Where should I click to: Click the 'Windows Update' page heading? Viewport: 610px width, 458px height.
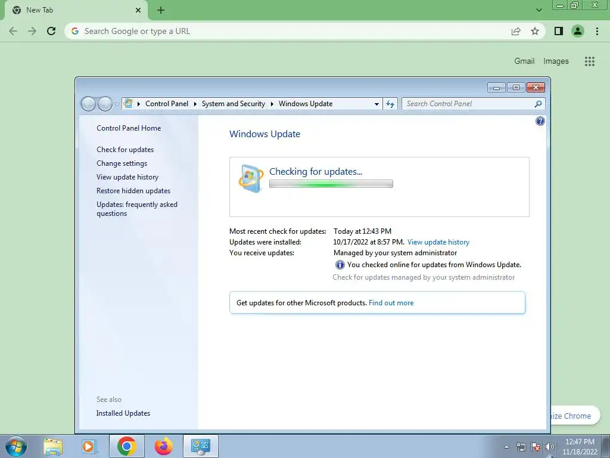(264, 134)
